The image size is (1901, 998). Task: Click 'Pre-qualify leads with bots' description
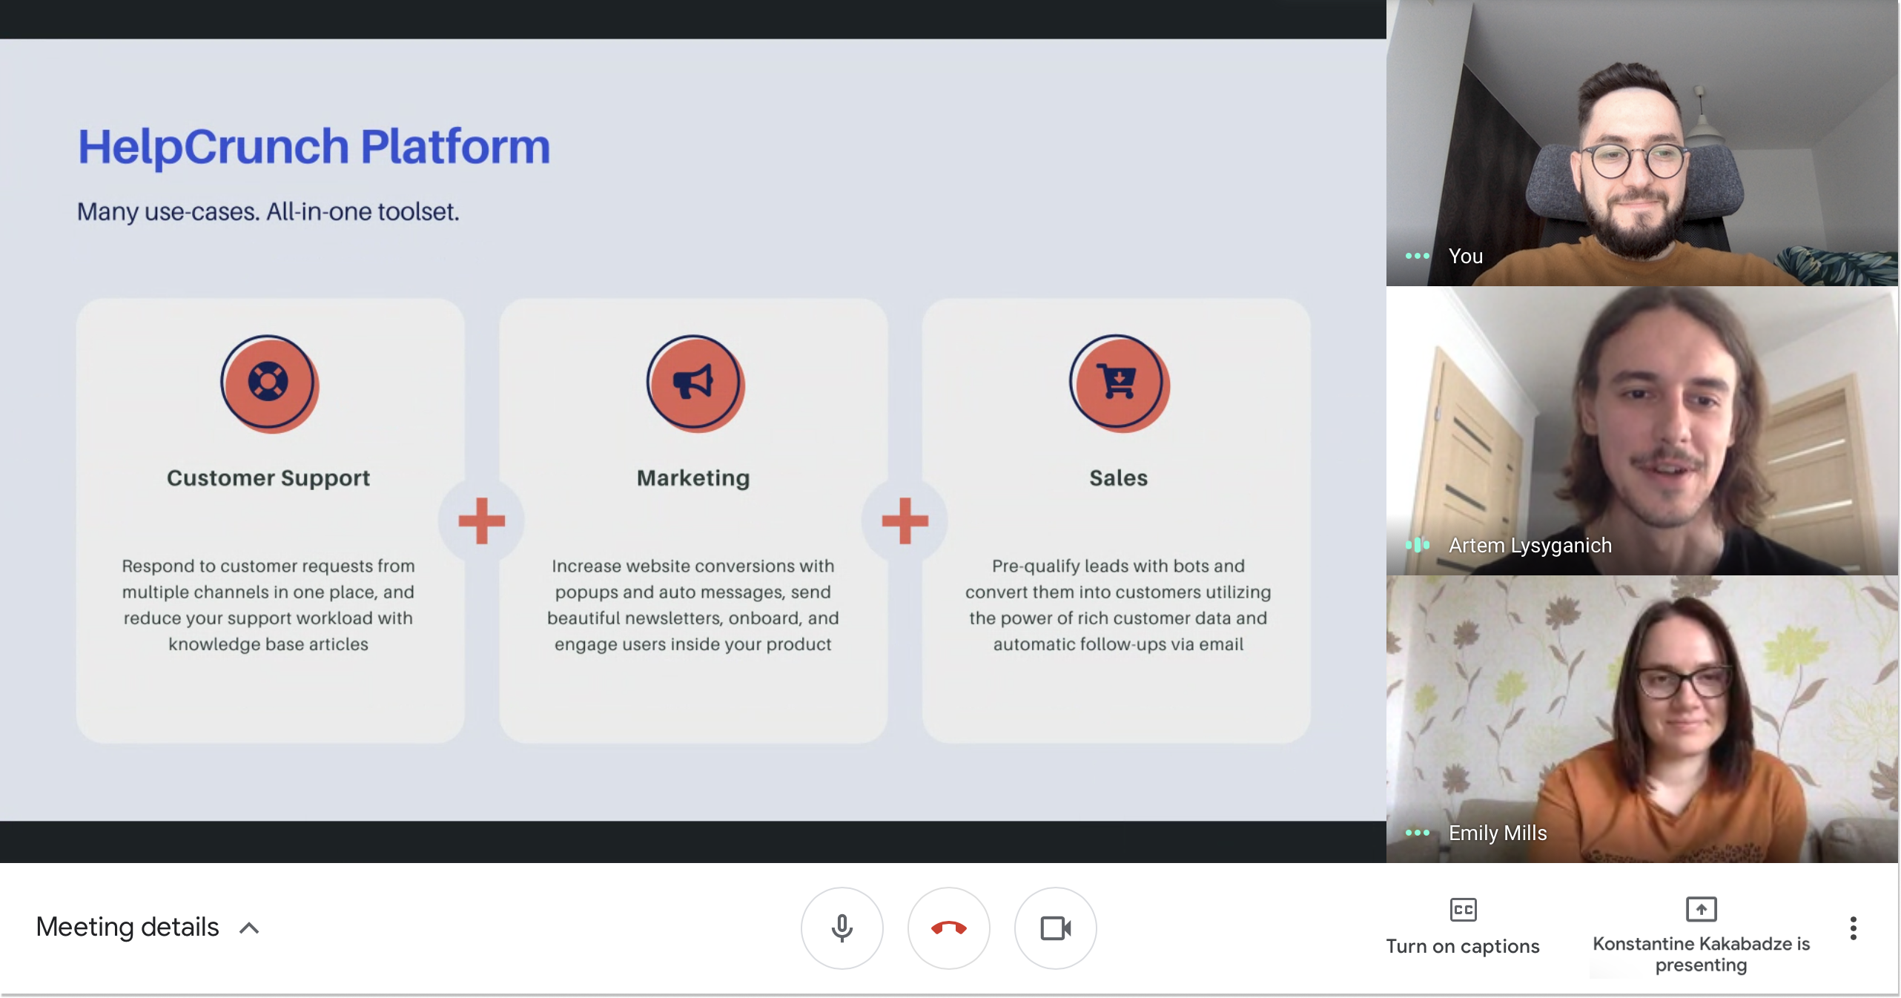[1118, 604]
